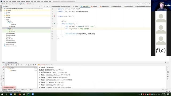Screen dimensions: 171x96
Task: Switch to the main.kt editor tab
Action: pyautogui.click(x=76, y=6)
